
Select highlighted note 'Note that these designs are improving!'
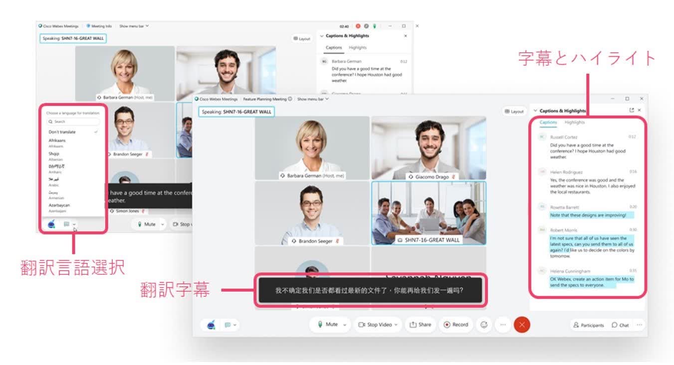pyautogui.click(x=591, y=215)
